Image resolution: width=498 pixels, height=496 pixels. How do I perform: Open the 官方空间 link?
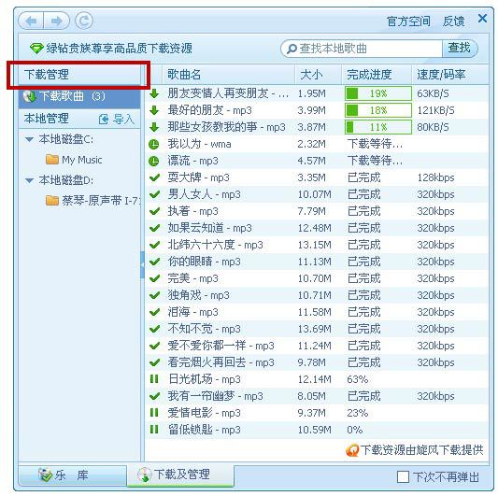click(x=408, y=21)
